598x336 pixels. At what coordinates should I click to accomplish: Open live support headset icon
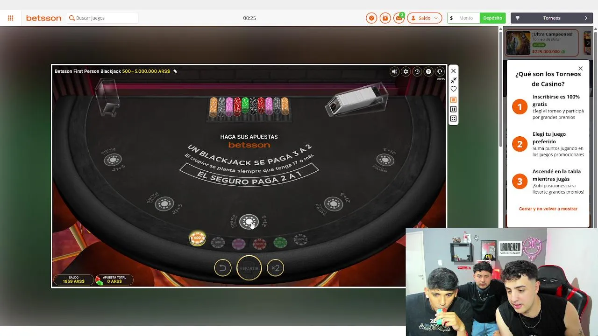tap(439, 71)
